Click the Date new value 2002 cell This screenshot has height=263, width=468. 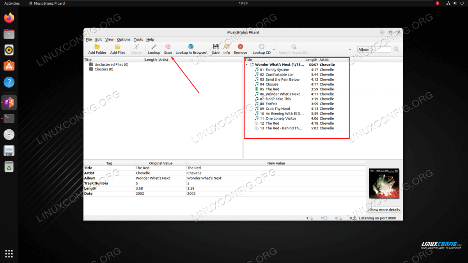(276, 193)
